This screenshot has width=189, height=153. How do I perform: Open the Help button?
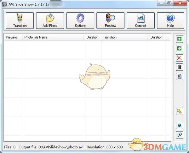point(170,21)
